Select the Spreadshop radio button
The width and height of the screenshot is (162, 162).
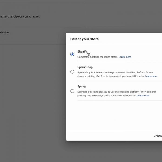[72, 72]
